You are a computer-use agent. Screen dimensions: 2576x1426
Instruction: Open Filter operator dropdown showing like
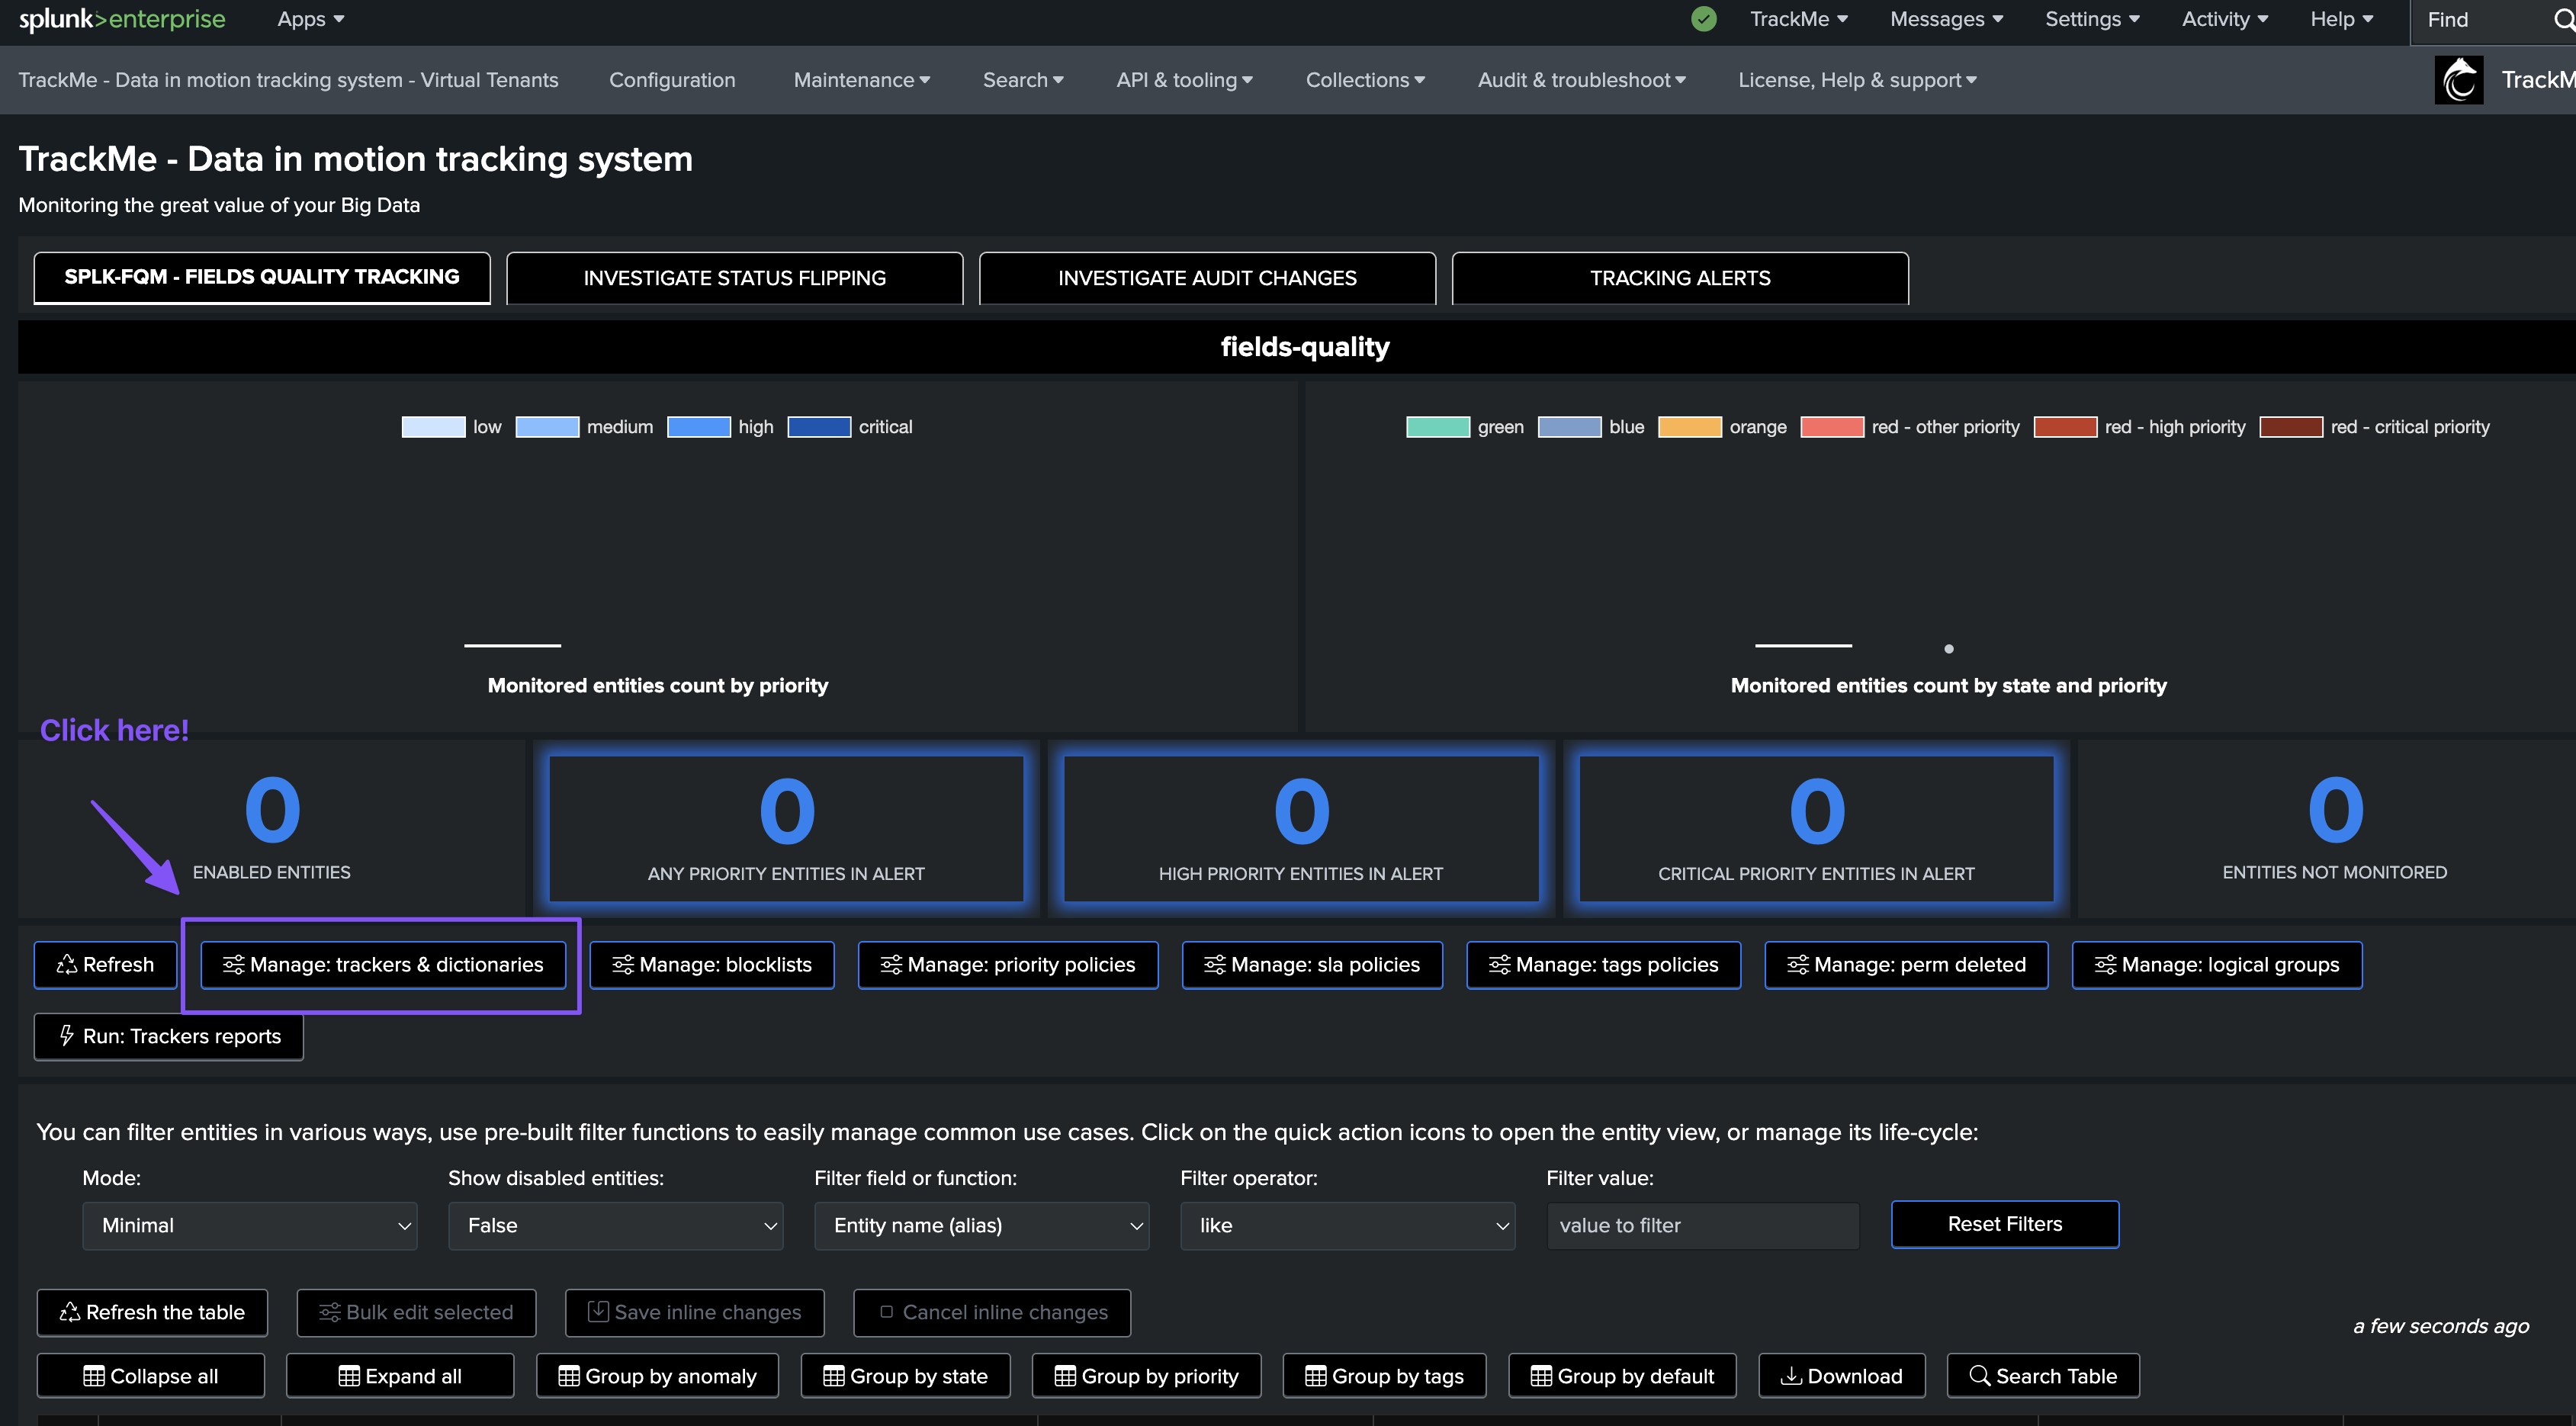coord(1348,1225)
